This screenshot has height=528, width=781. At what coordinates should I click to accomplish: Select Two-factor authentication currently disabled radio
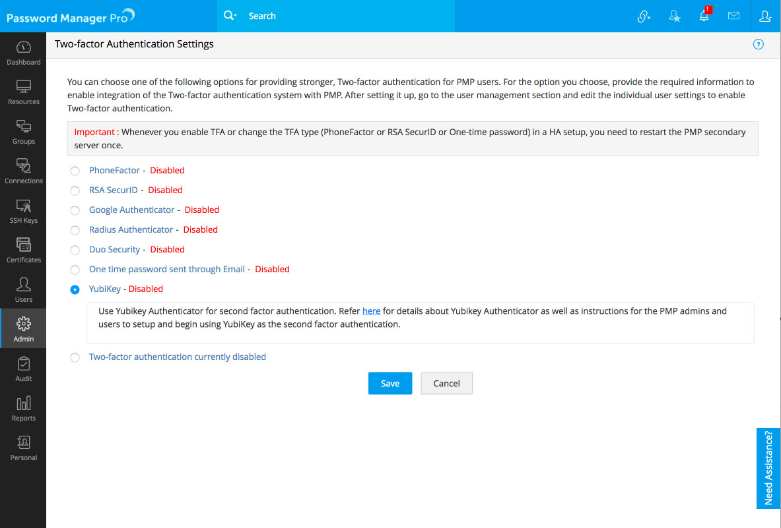tap(75, 357)
